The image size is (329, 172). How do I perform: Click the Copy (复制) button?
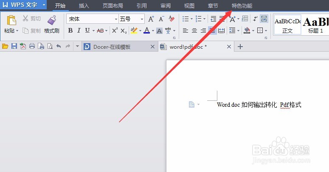click(31, 31)
